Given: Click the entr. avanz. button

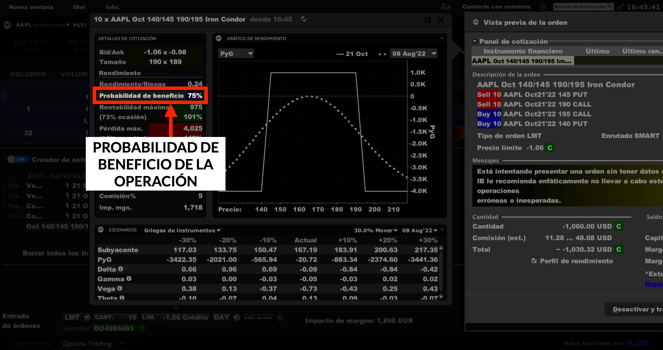Looking at the screenshot, I should (x=259, y=317).
